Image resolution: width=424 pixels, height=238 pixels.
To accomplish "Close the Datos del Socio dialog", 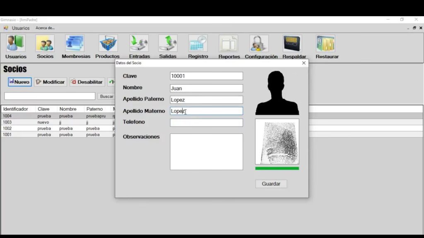I will [304, 63].
